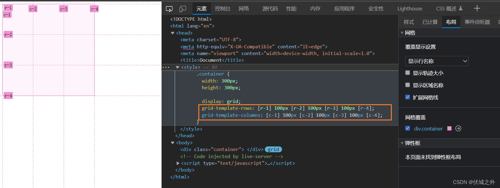Click the c-4 grid line label

[94, 9]
